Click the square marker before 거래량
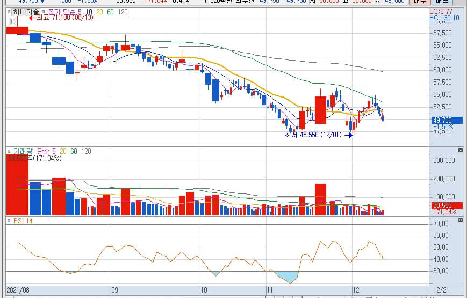 [x=9, y=152]
